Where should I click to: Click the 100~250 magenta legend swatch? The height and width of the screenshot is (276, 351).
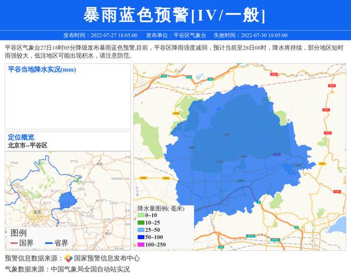pos(140,244)
